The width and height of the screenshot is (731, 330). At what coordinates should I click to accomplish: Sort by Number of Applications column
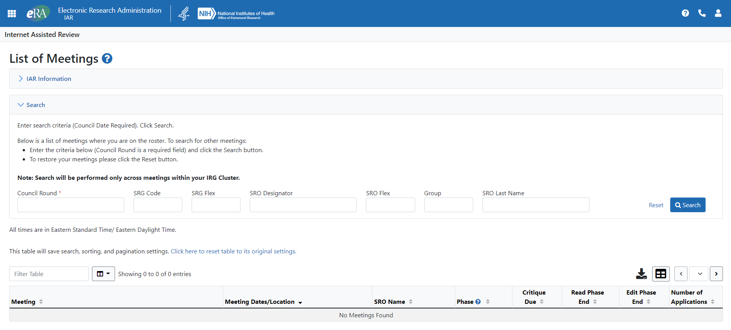(713, 302)
